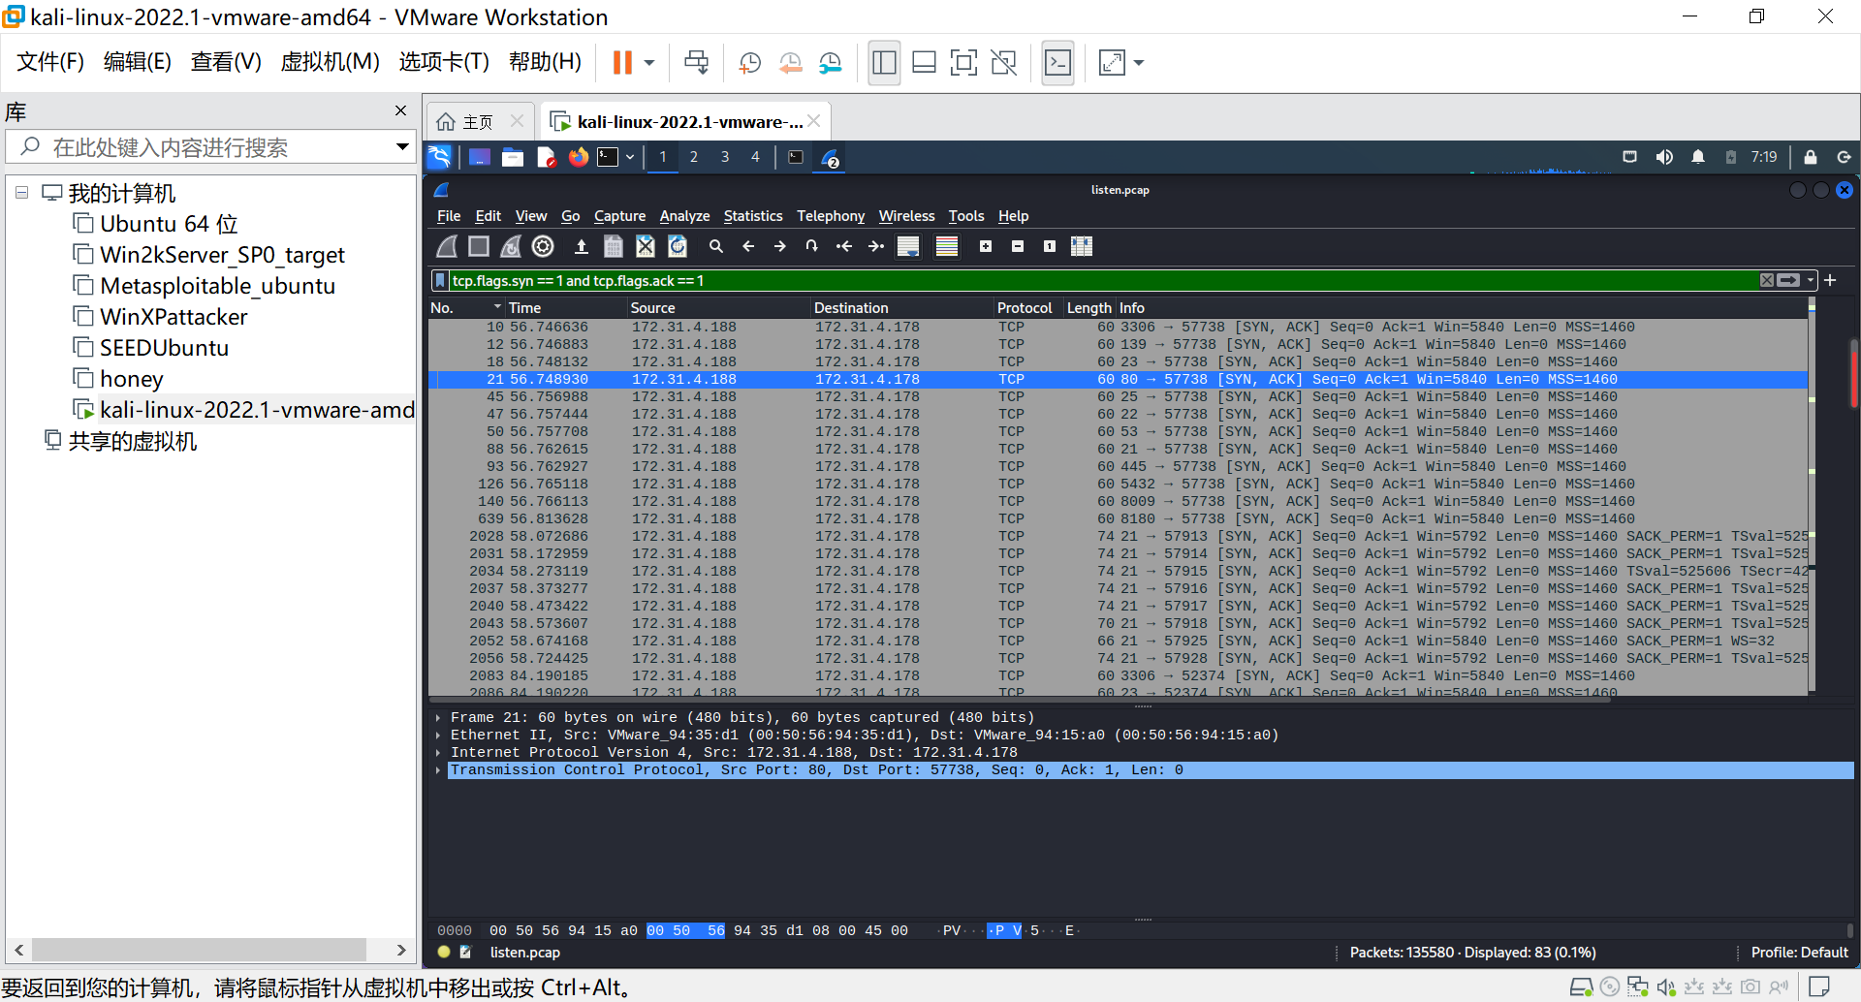1861x1002 pixels.
Task: Zoom out the packet text
Action: (x=1018, y=247)
